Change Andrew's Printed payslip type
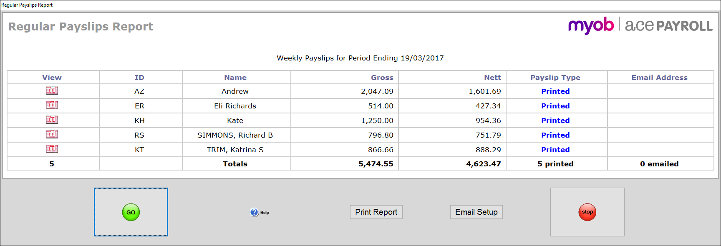 555,91
